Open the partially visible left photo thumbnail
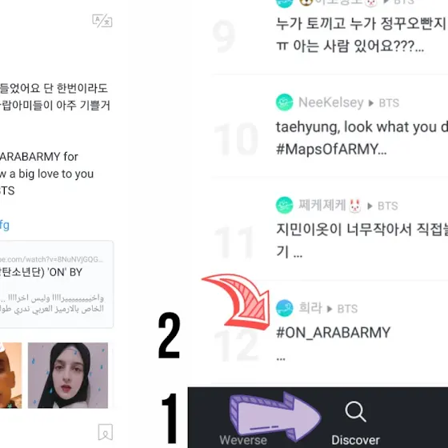Screen dimensions: 448x448 (10, 375)
